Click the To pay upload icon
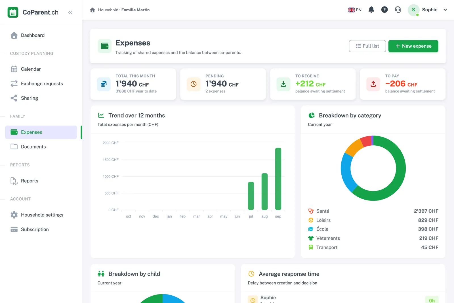The image size is (454, 303). (373, 84)
